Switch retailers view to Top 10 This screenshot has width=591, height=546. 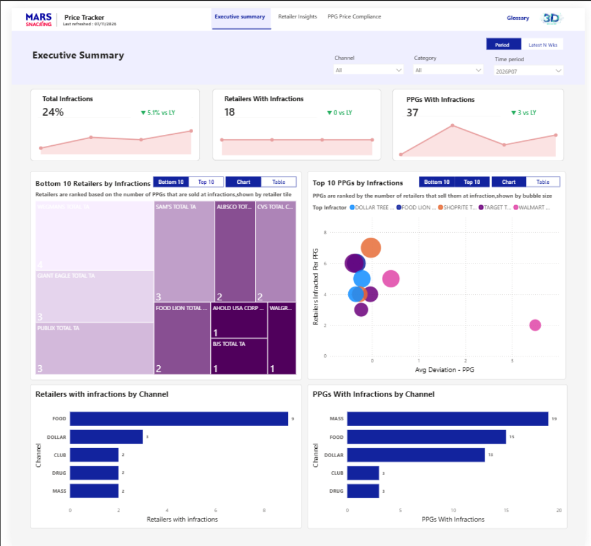tap(206, 182)
